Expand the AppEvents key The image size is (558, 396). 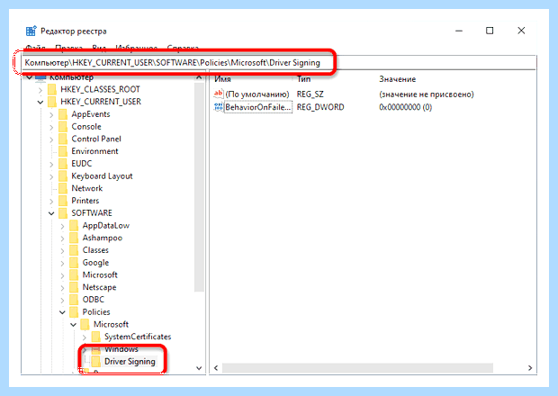tap(51, 114)
